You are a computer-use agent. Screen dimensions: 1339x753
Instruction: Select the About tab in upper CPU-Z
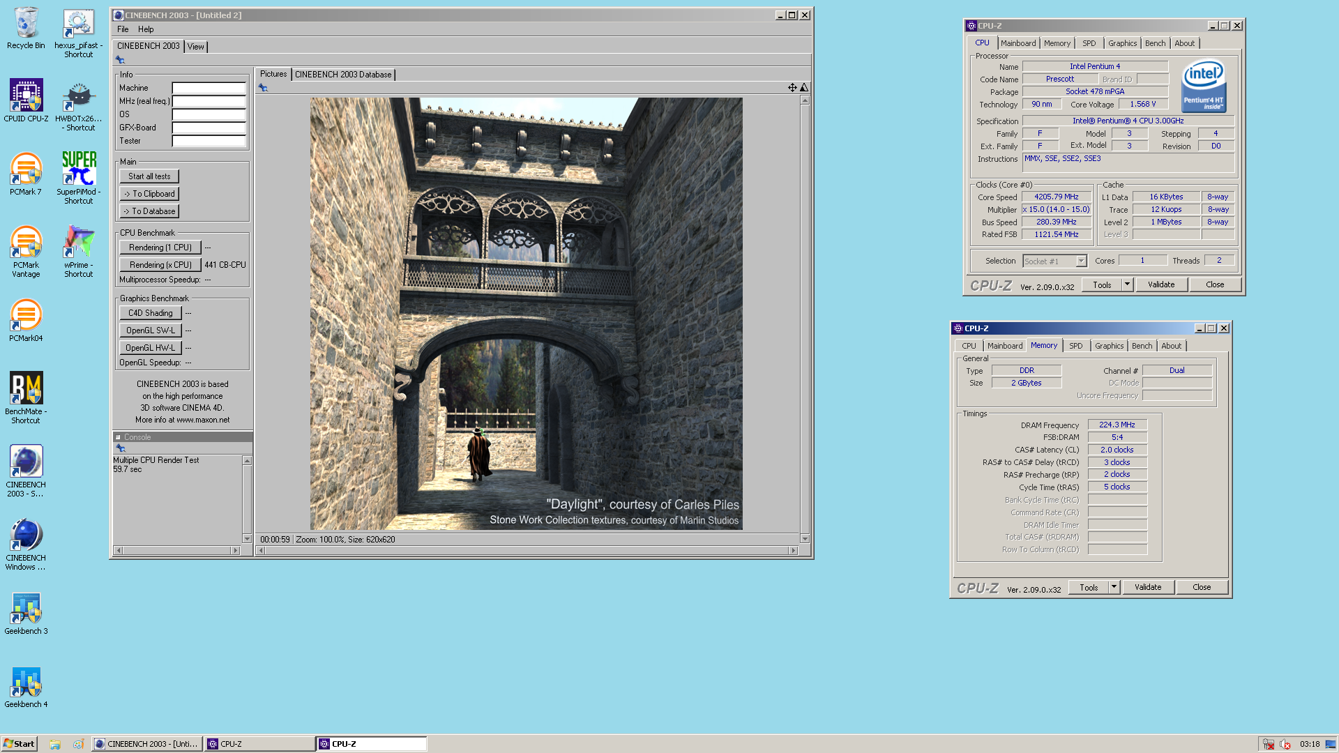(x=1184, y=43)
